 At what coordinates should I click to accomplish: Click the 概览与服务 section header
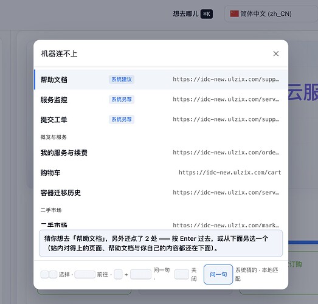tap(54, 137)
